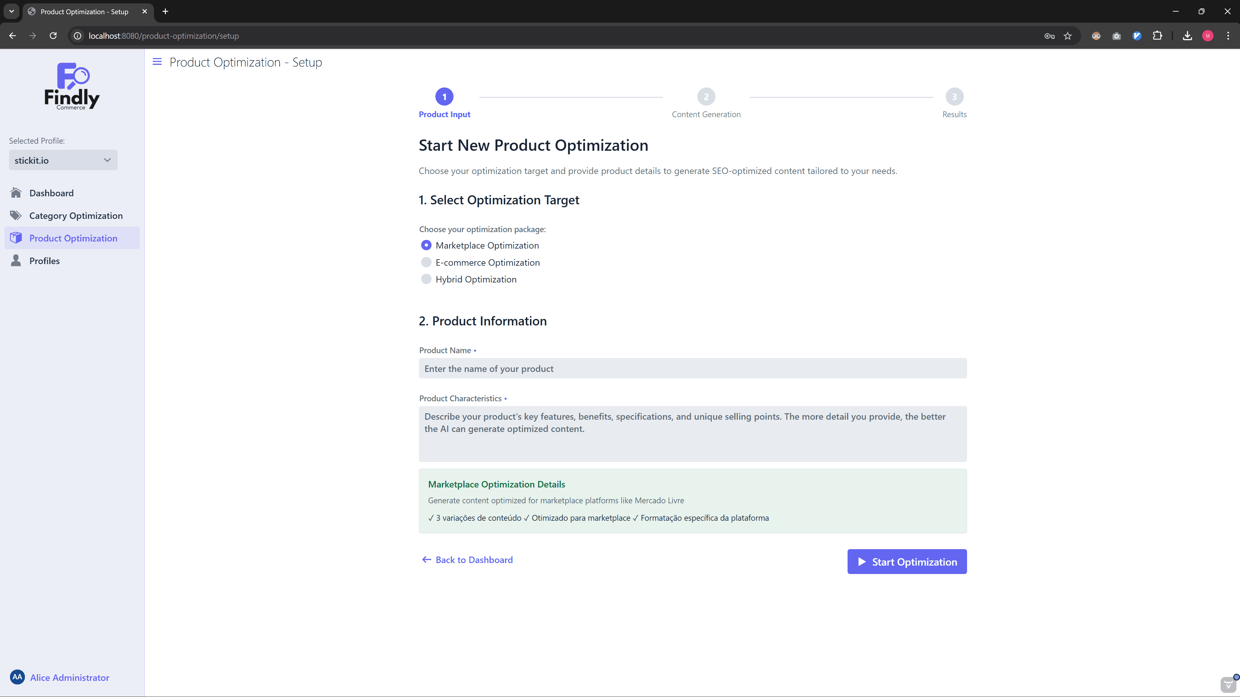Click the Profiles person icon

(x=16, y=261)
